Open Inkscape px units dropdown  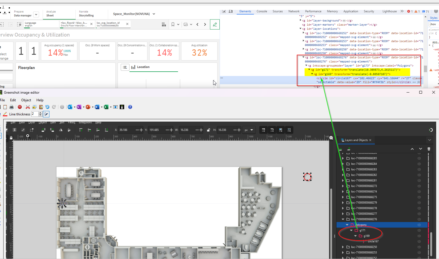coord(249,130)
